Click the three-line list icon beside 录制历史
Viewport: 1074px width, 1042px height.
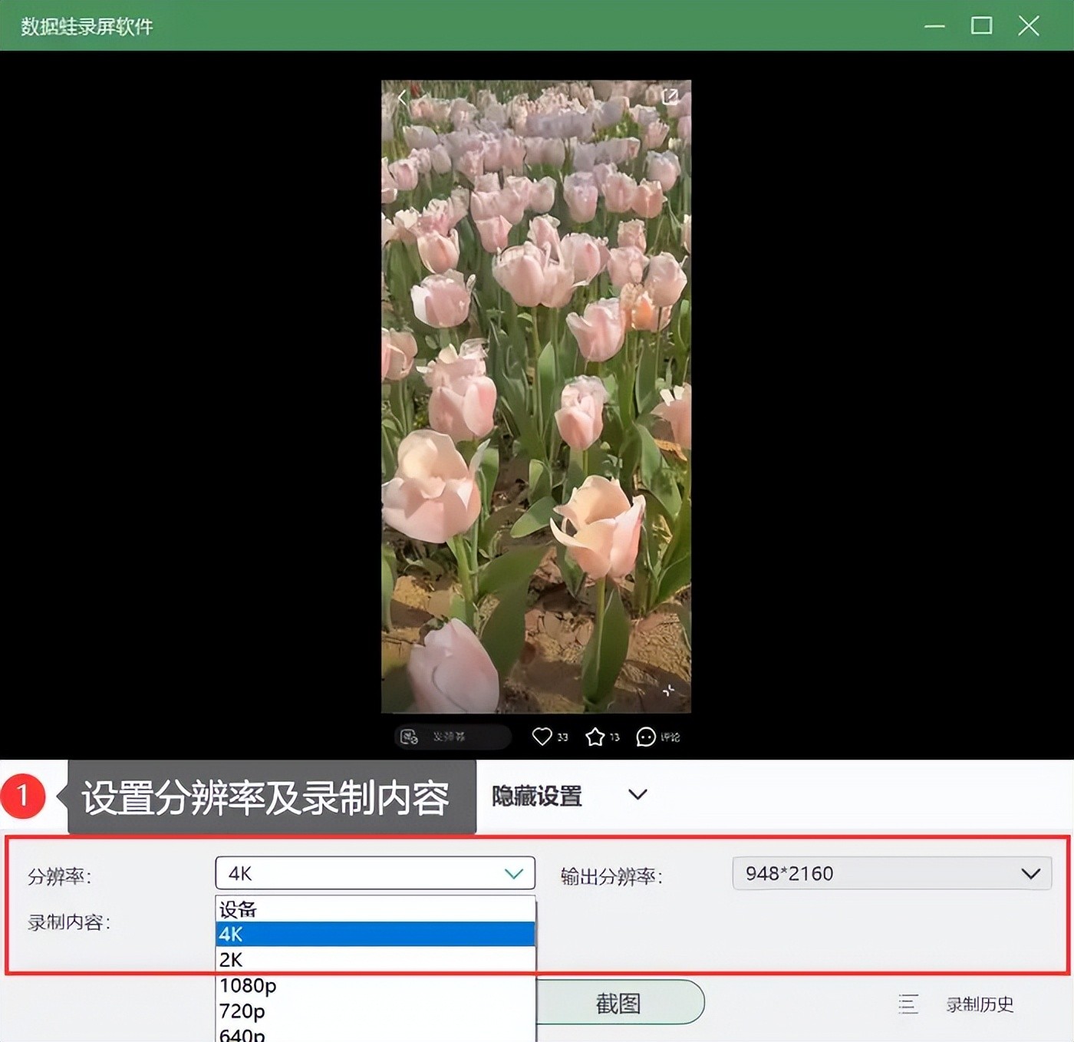(x=908, y=1004)
